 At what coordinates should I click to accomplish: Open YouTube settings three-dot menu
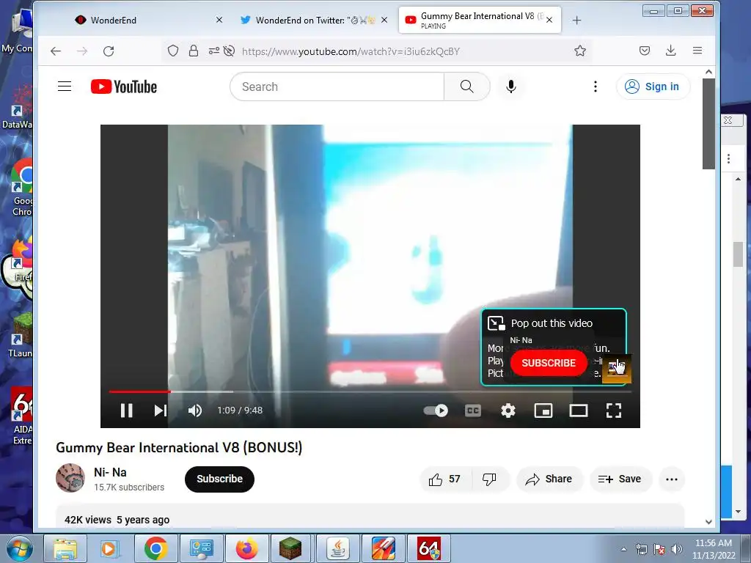[596, 87]
